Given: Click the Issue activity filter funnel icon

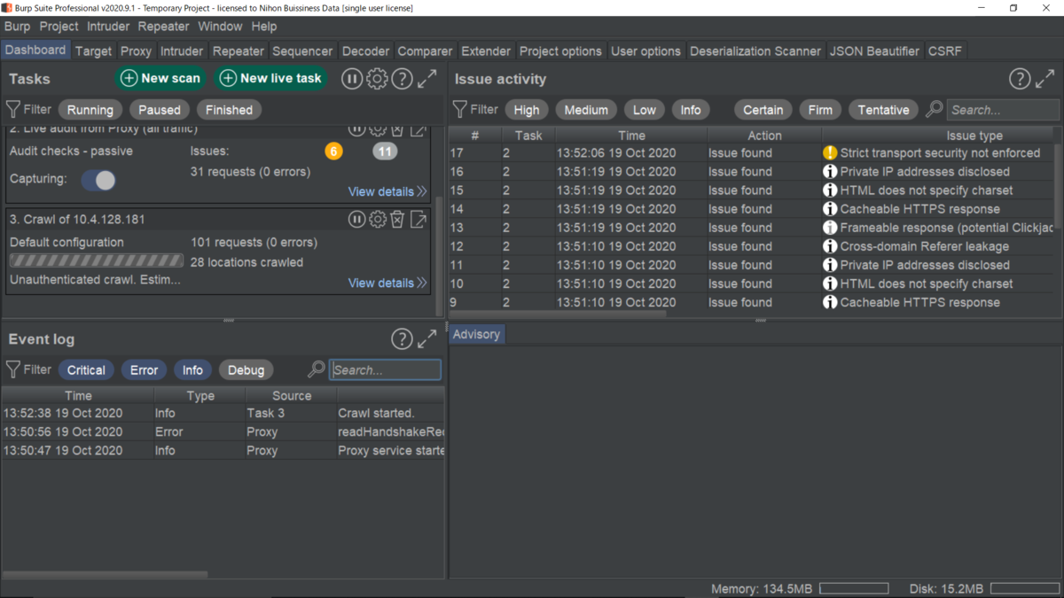Looking at the screenshot, I should click(x=459, y=110).
